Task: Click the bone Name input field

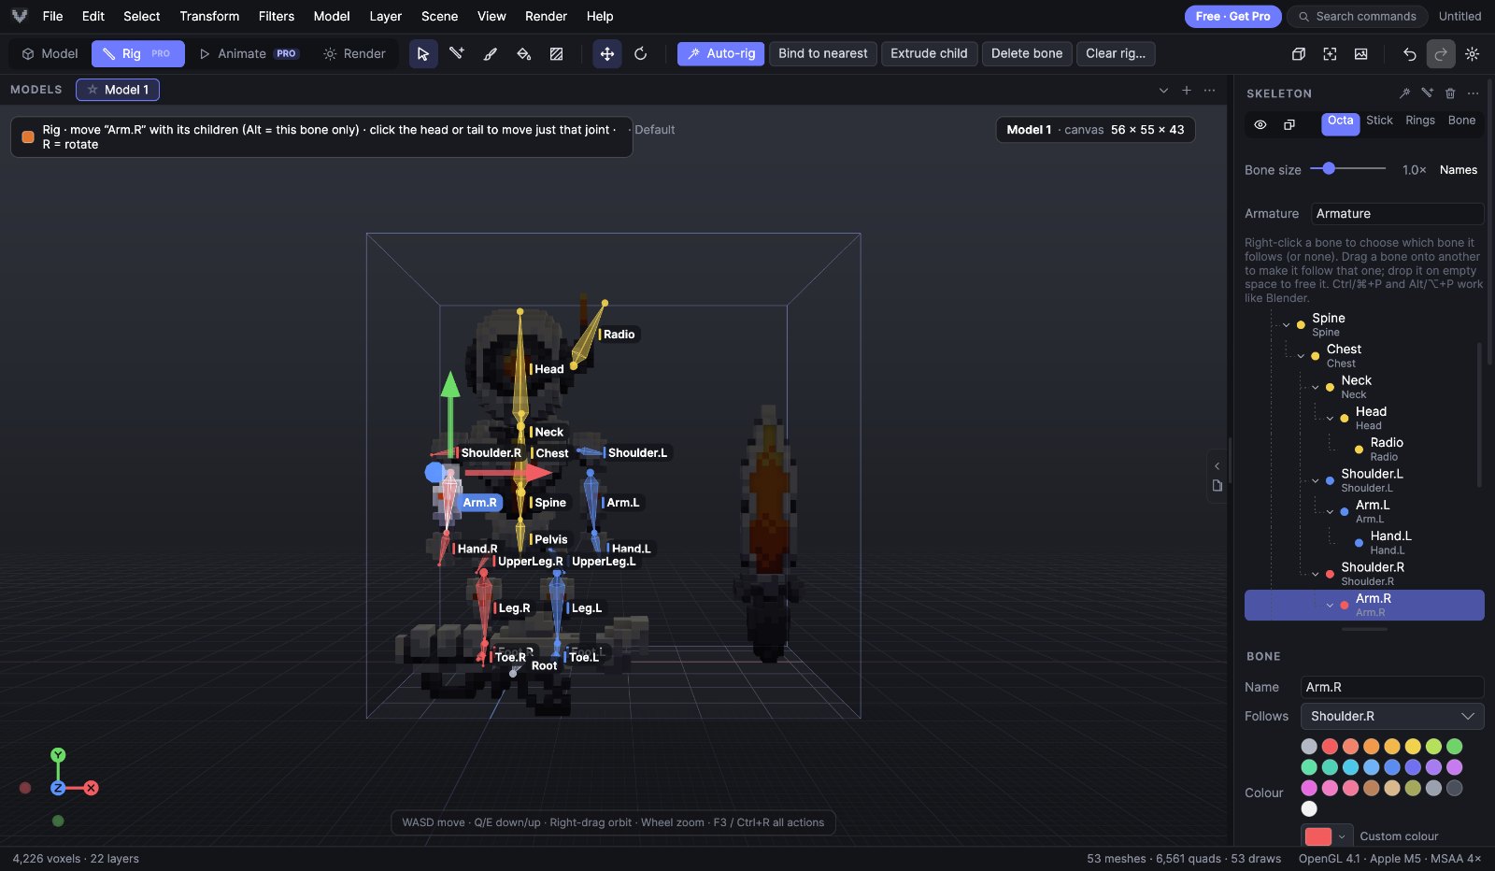Action: click(1392, 687)
